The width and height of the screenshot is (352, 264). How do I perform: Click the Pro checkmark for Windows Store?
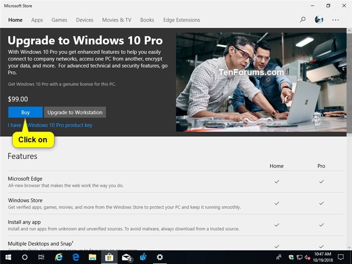[x=321, y=203]
